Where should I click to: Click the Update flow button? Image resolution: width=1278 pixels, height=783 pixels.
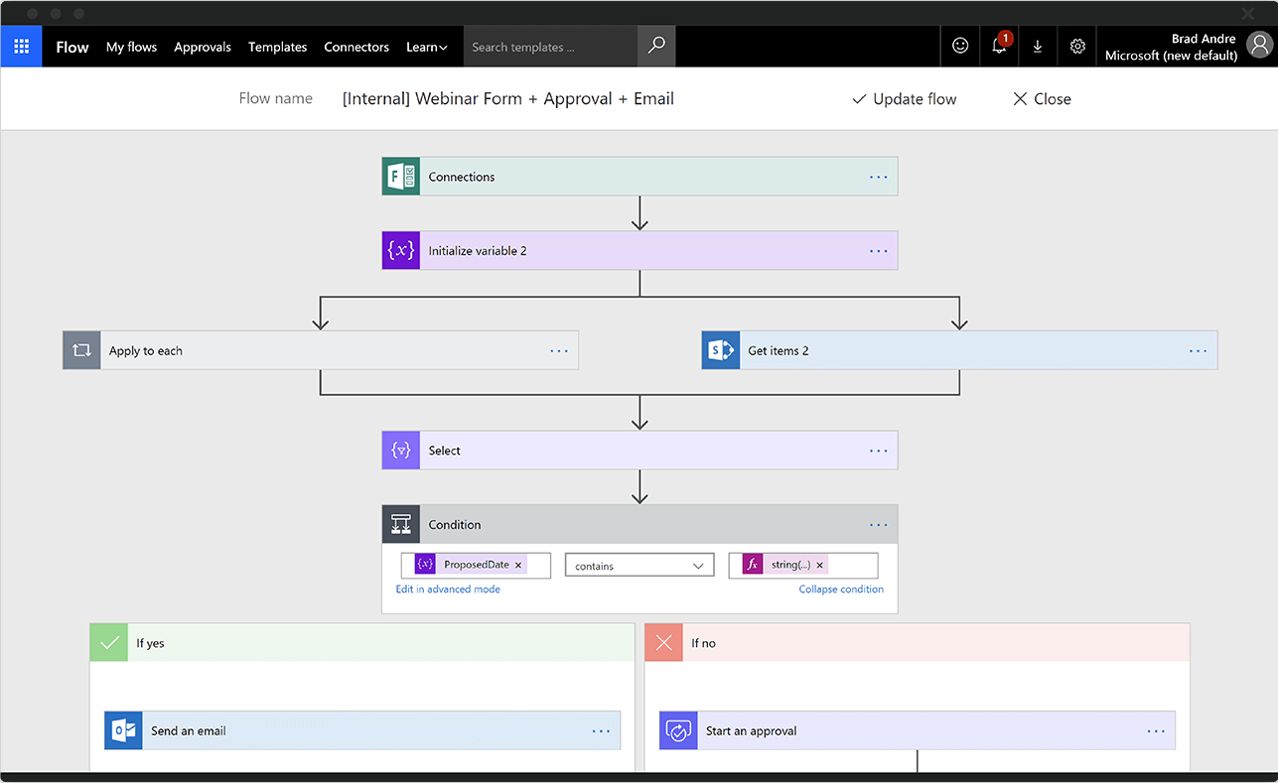(x=904, y=99)
